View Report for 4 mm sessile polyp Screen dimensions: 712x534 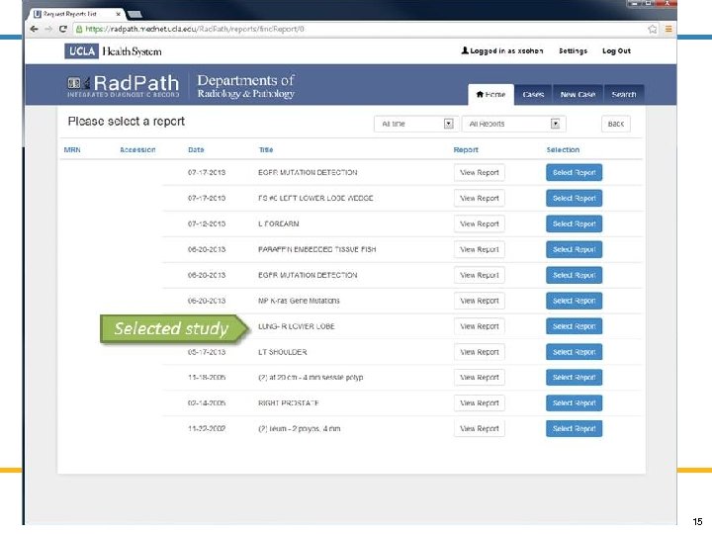point(479,378)
